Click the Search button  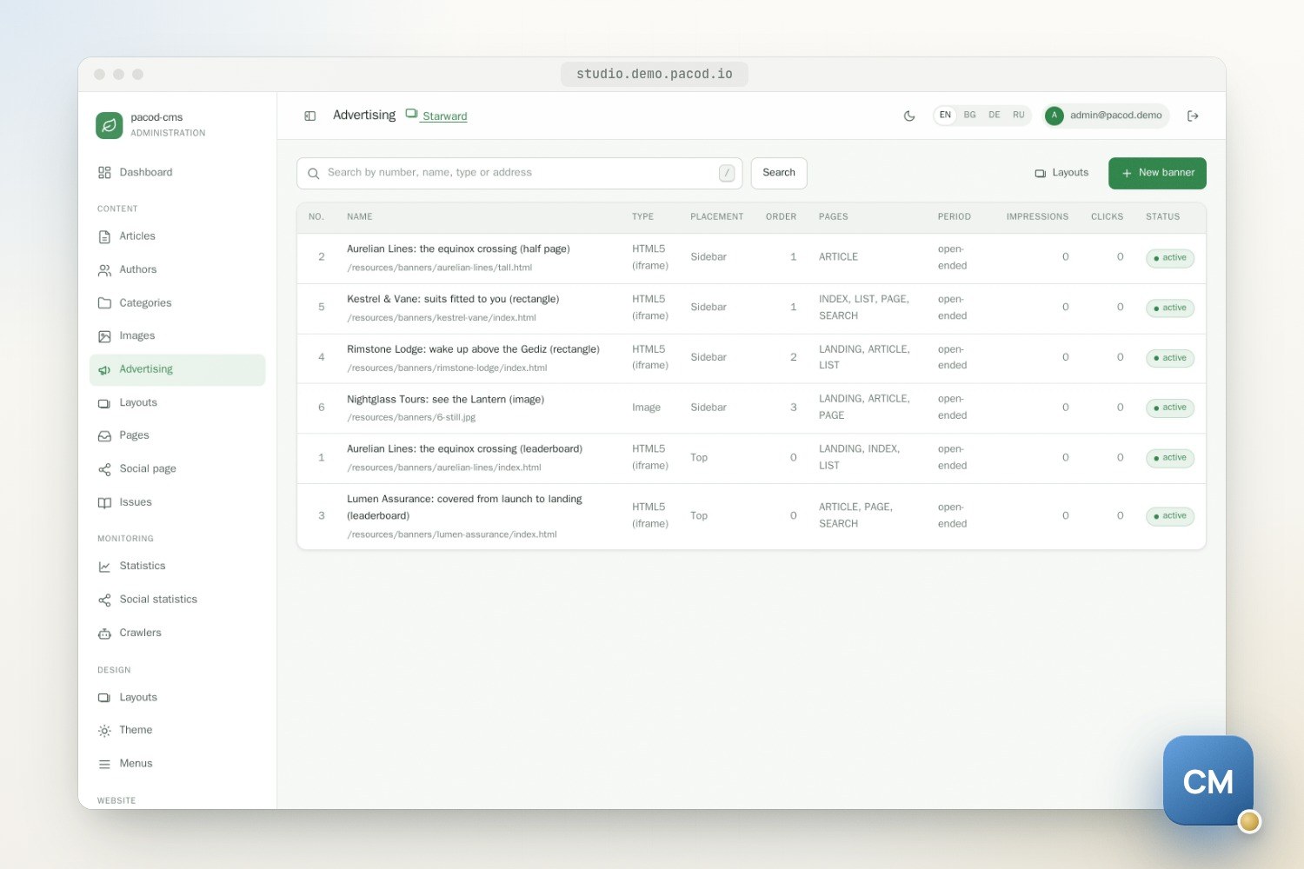pyautogui.click(x=779, y=173)
